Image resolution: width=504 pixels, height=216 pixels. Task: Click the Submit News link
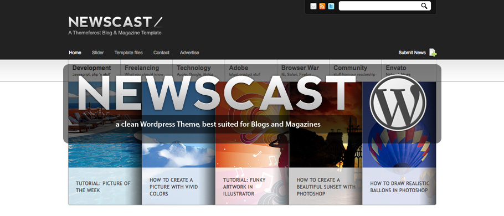tap(412, 53)
